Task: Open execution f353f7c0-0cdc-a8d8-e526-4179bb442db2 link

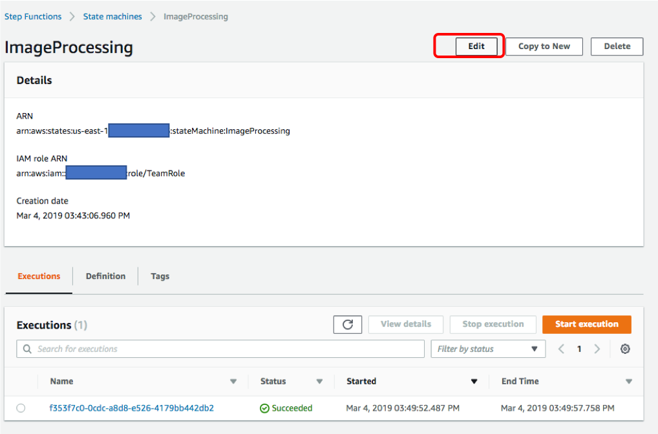Action: pyautogui.click(x=132, y=408)
